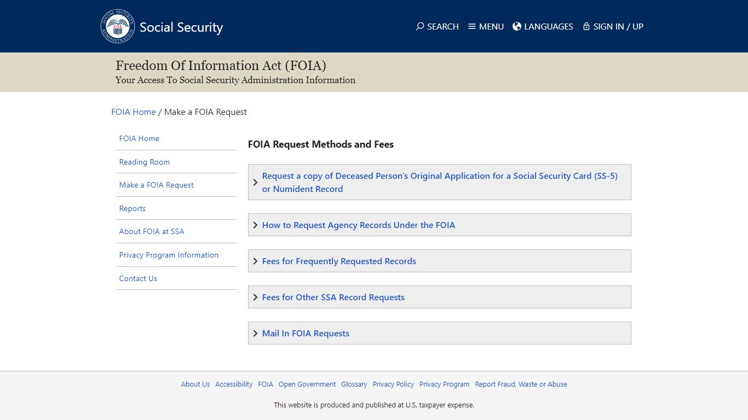Open Privacy Program Information sidebar link

click(x=169, y=255)
